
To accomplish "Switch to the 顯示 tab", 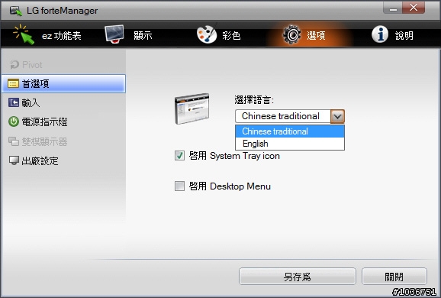I will click(x=128, y=35).
